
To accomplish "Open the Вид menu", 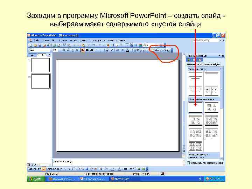I will (x=54, y=40).
